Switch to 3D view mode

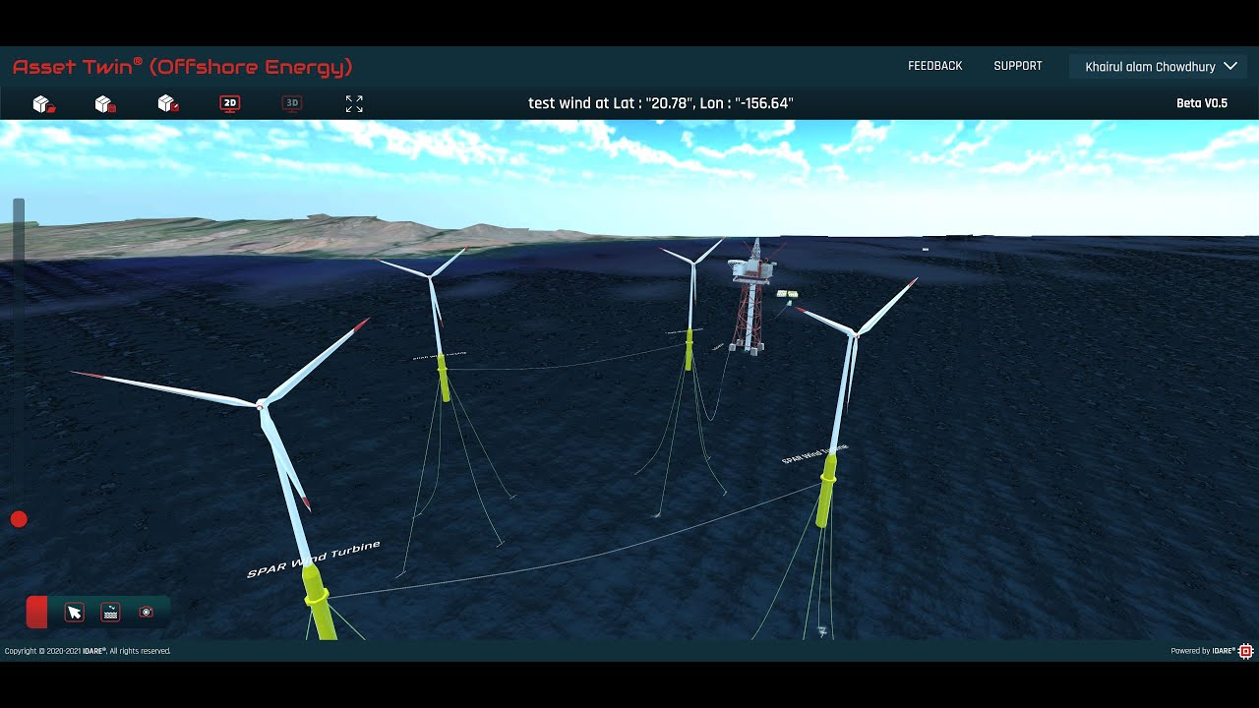tap(291, 103)
